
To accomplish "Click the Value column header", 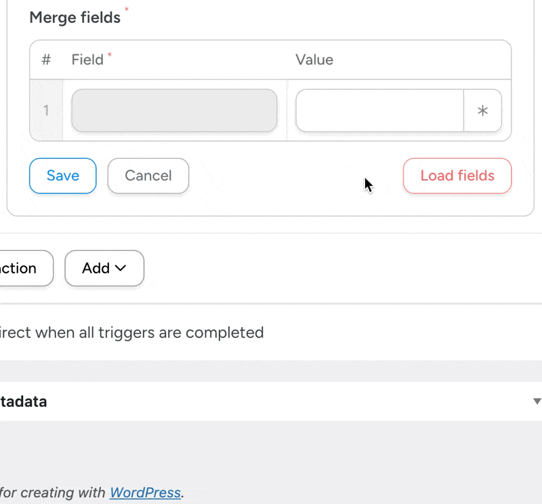I will point(314,60).
